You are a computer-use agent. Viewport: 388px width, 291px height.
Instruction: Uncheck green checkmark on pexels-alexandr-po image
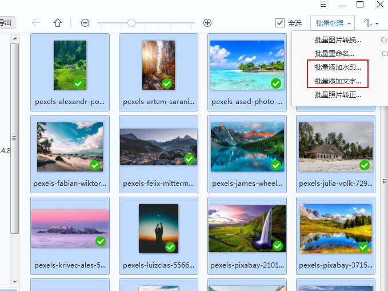(78, 83)
